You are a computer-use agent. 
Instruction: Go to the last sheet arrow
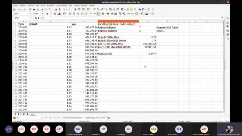click(24, 114)
